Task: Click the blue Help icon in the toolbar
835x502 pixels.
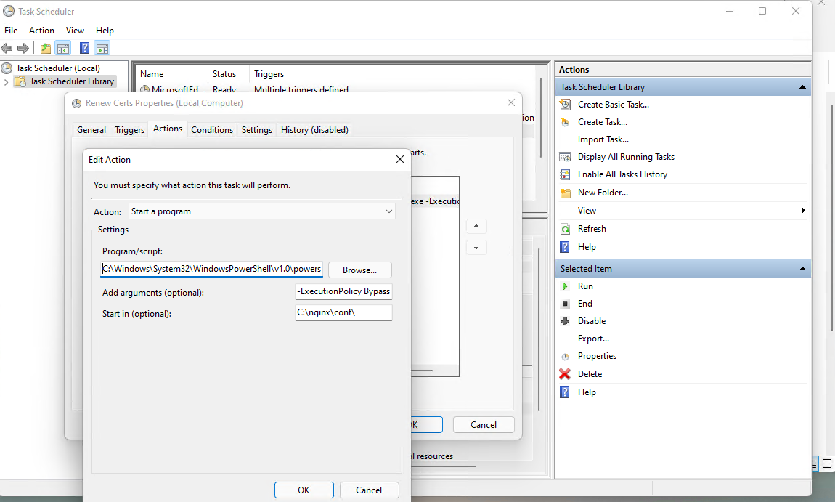Action: 84,49
